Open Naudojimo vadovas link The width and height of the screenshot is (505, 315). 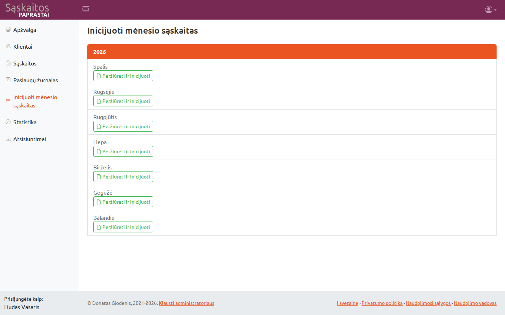pos(475,303)
